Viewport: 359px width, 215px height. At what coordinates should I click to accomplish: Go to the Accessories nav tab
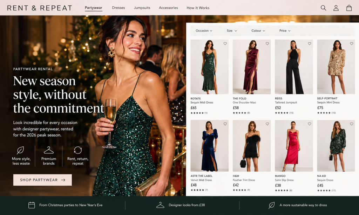[x=168, y=8]
